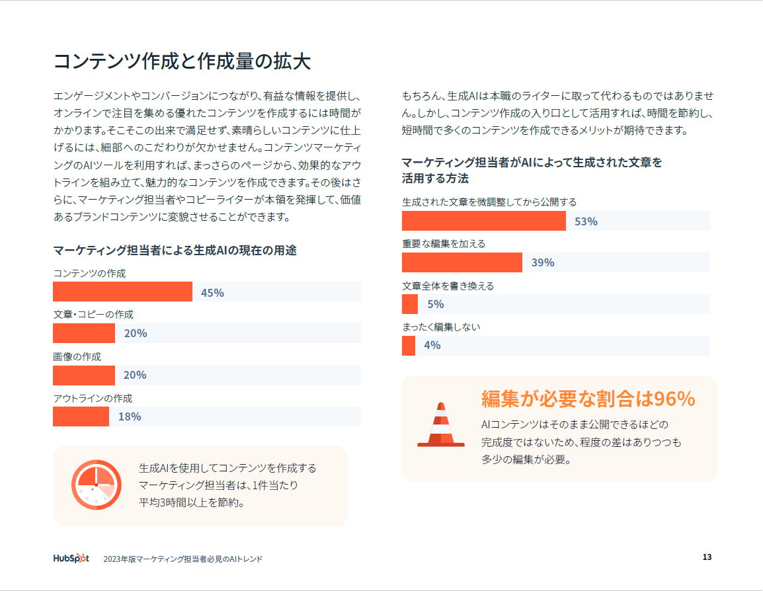Click the マーケティング担当者がAIによって生成された文章を活用する方法 chart title

coord(532,170)
